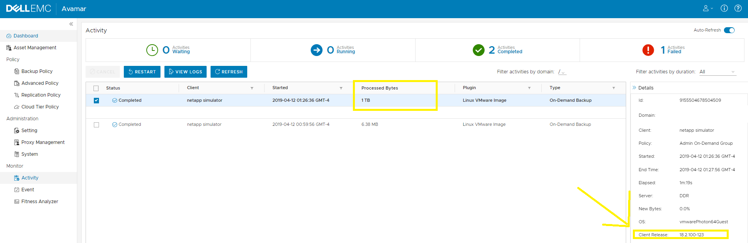The height and width of the screenshot is (243, 748).
Task: Click completed status icon for 00:59:56 row
Action: coord(115,125)
